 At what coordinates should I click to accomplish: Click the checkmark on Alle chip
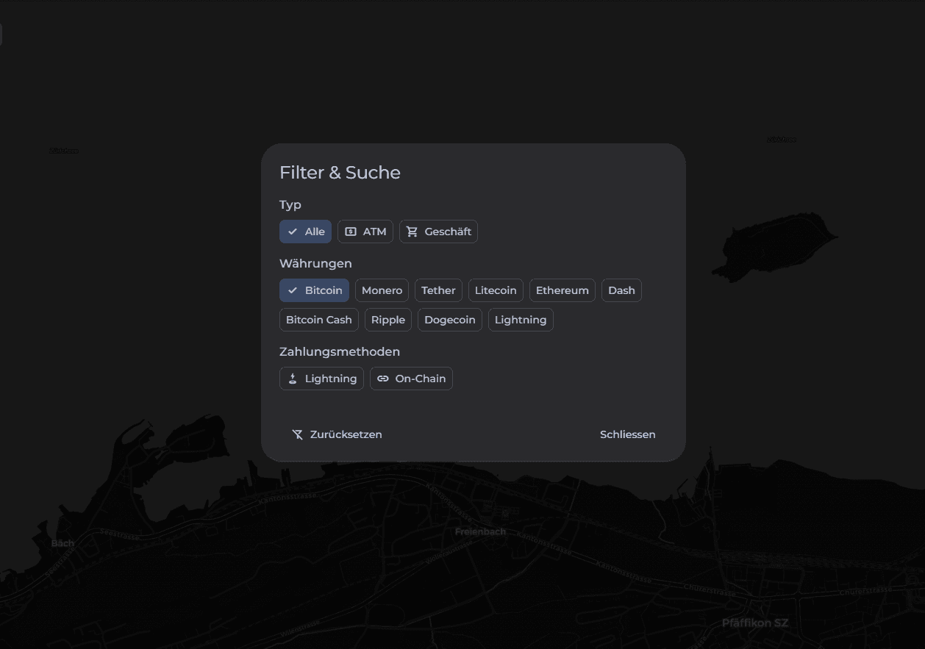[x=293, y=232]
